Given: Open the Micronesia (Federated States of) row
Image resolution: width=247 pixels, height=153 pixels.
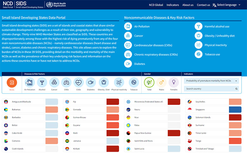Looking at the screenshot, I should (x=152, y=102).
